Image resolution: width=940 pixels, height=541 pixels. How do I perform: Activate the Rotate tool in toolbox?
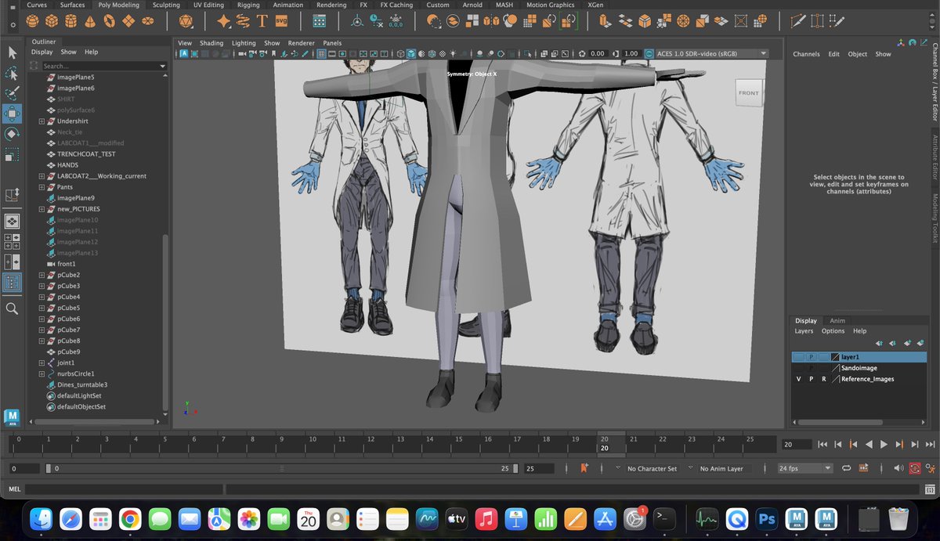[12, 134]
